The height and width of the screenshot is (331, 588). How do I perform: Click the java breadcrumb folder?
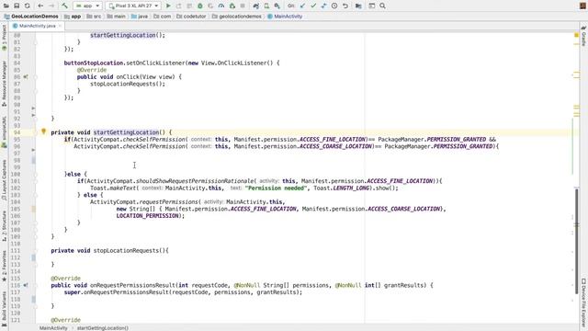(140, 17)
